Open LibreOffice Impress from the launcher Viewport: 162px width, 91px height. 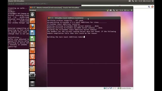pos(32,45)
